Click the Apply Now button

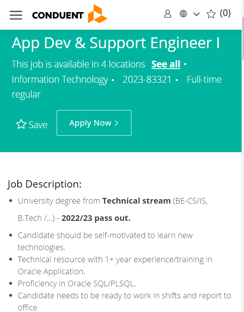(x=94, y=123)
